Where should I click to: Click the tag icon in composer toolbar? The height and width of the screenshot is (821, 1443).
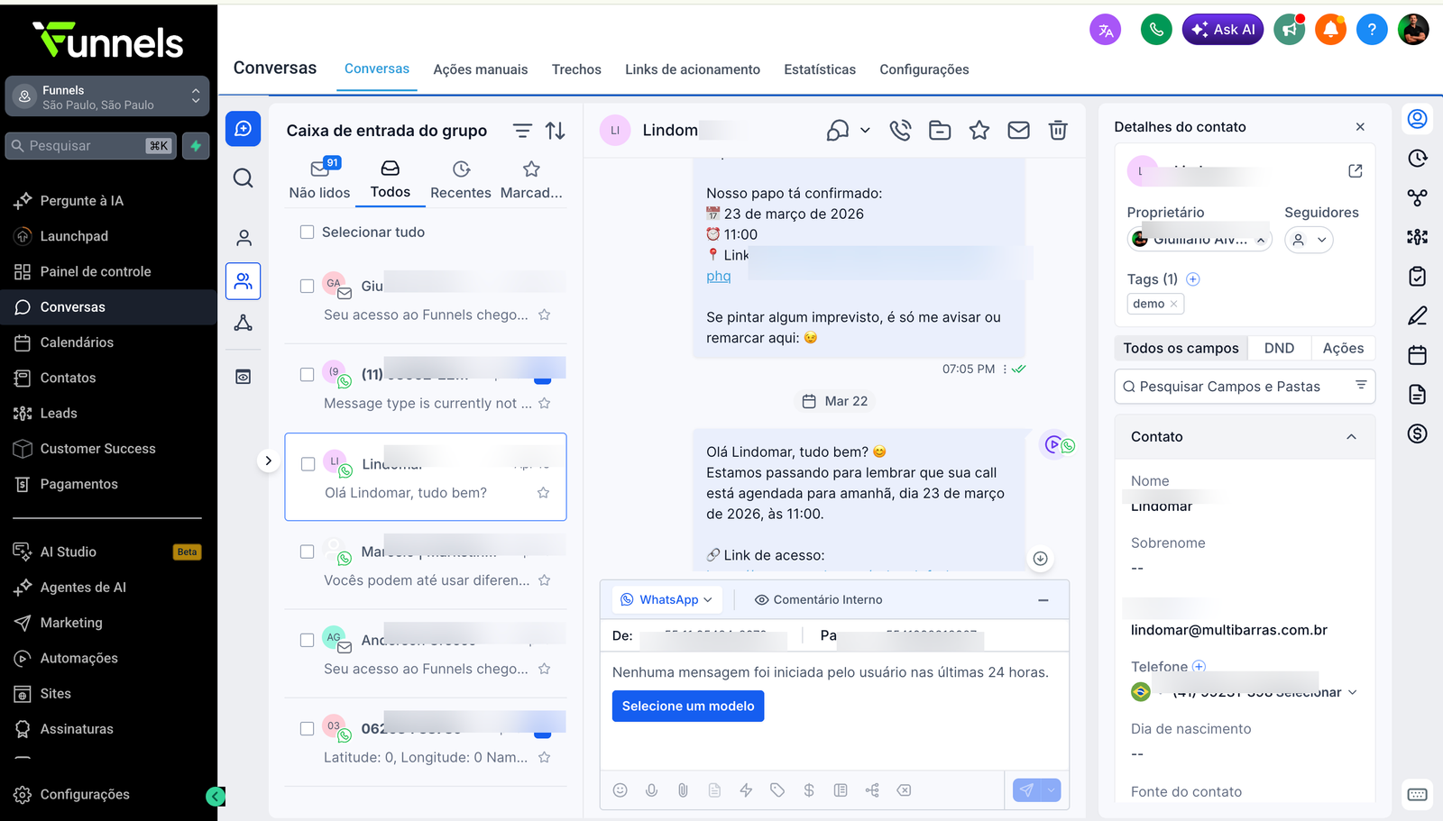777,790
